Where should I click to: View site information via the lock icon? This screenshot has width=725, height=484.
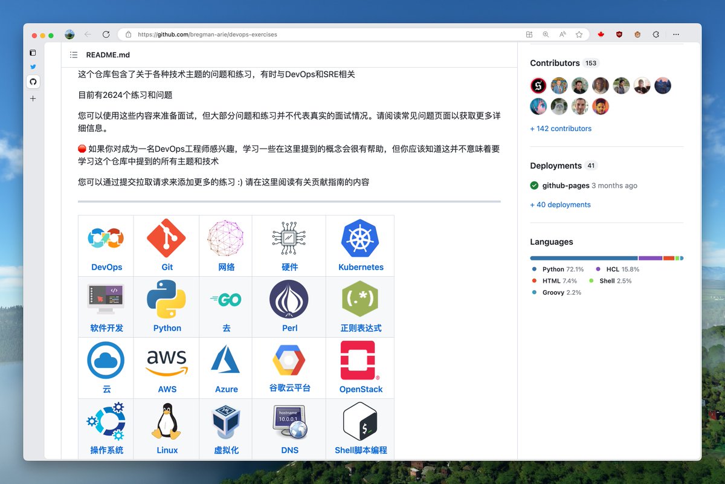coord(128,34)
